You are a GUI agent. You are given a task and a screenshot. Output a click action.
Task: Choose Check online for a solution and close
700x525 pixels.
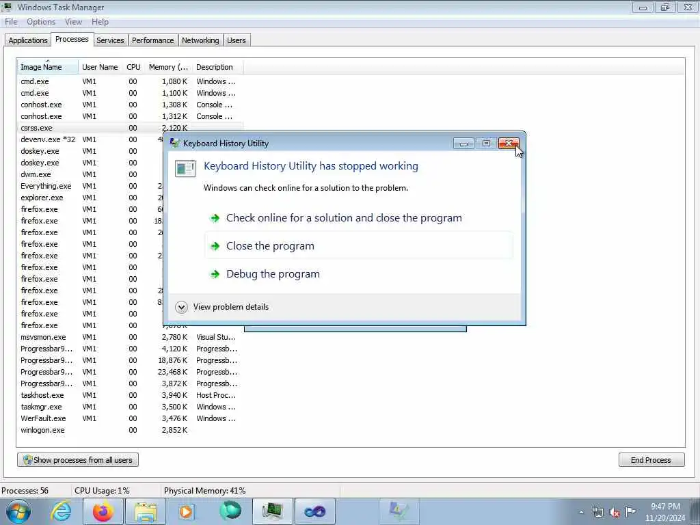click(x=359, y=218)
